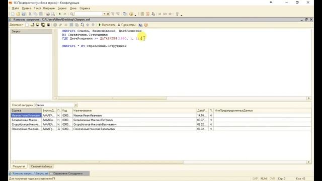The width and height of the screenshot is (322, 181).
Task: Expand the main toolbar search field dropdown
Action: [x=104, y=14]
